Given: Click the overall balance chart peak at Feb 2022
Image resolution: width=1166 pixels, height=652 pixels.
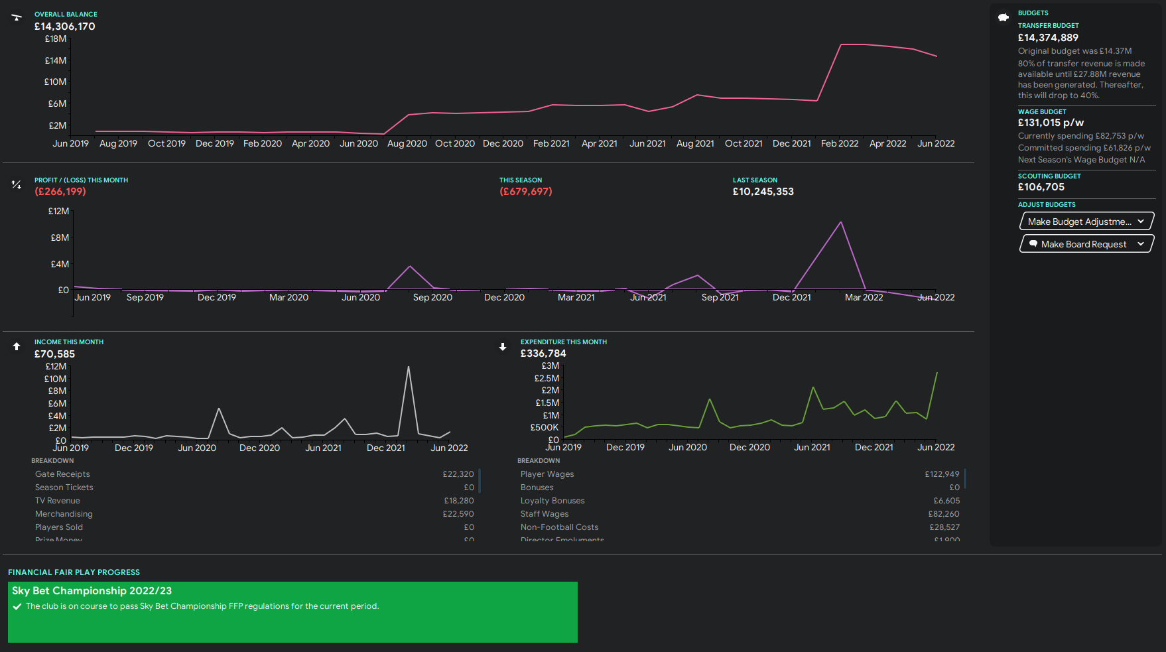Looking at the screenshot, I should click(841, 44).
